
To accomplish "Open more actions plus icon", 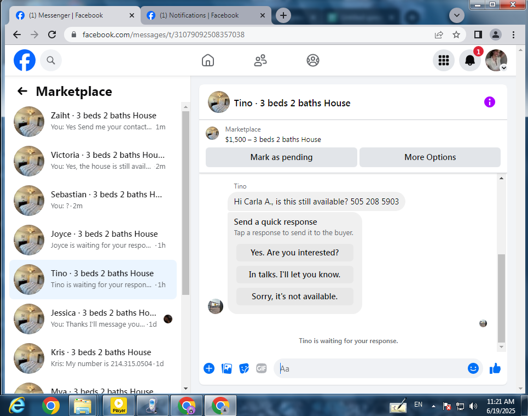I will [x=209, y=368].
